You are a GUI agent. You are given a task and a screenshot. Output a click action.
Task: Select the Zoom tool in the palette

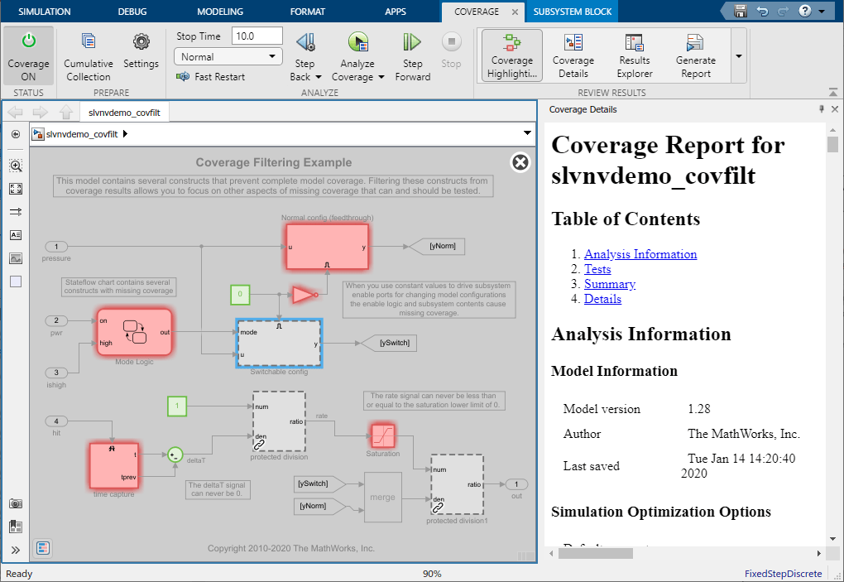coord(15,165)
